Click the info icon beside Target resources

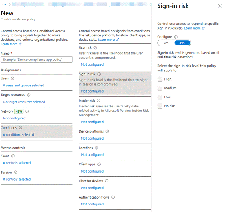click(x=28, y=95)
